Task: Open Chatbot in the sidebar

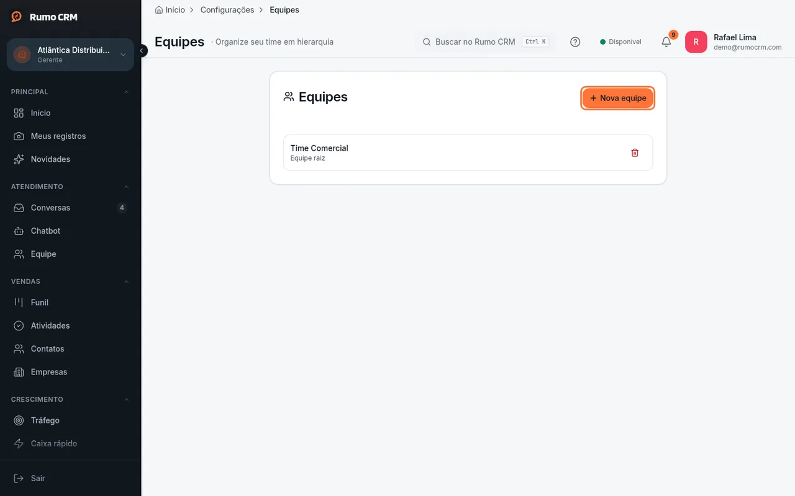Action: [x=70, y=231]
